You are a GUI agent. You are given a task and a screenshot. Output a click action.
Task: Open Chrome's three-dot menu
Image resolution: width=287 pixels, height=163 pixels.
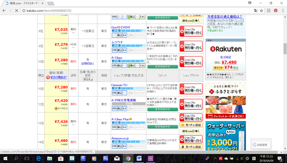[x=283, y=11]
